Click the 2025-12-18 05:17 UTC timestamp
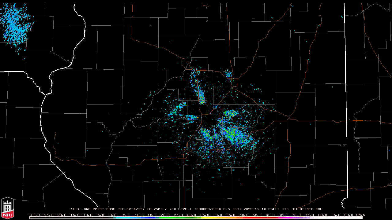Image resolution: width=392 pixels, height=220 pixels. click(266, 209)
